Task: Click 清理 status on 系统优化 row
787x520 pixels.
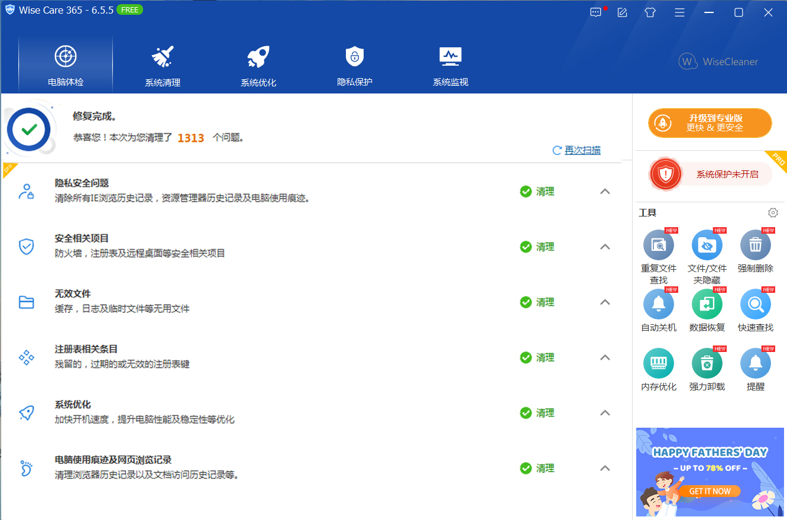Action: [x=545, y=413]
